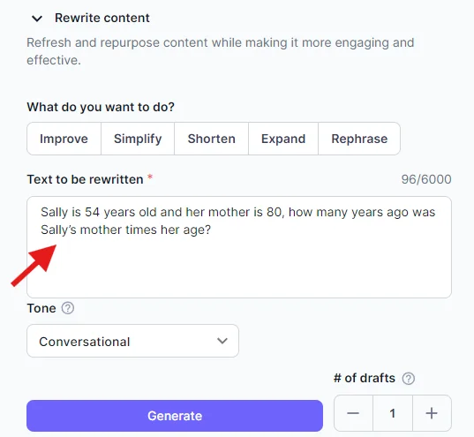Select the Improve option
This screenshot has height=437, width=474.
tap(64, 139)
